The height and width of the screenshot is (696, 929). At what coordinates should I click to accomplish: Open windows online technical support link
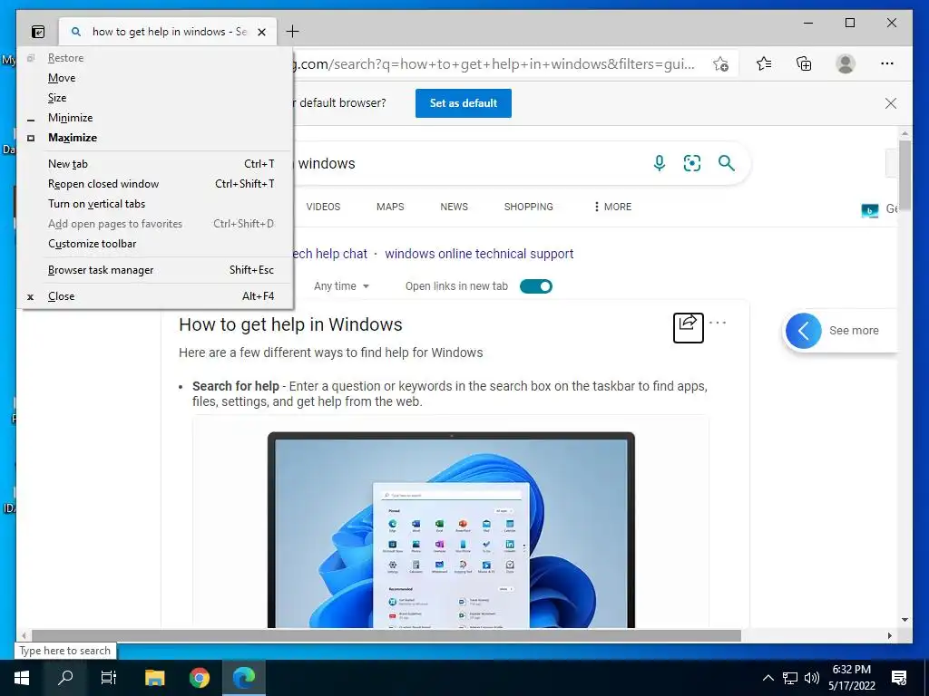pos(479,254)
